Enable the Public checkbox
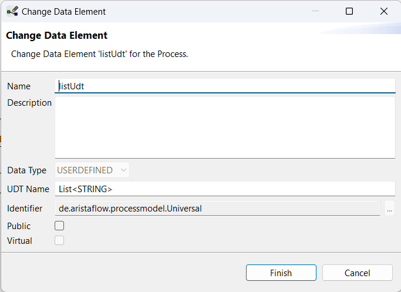 59,226
